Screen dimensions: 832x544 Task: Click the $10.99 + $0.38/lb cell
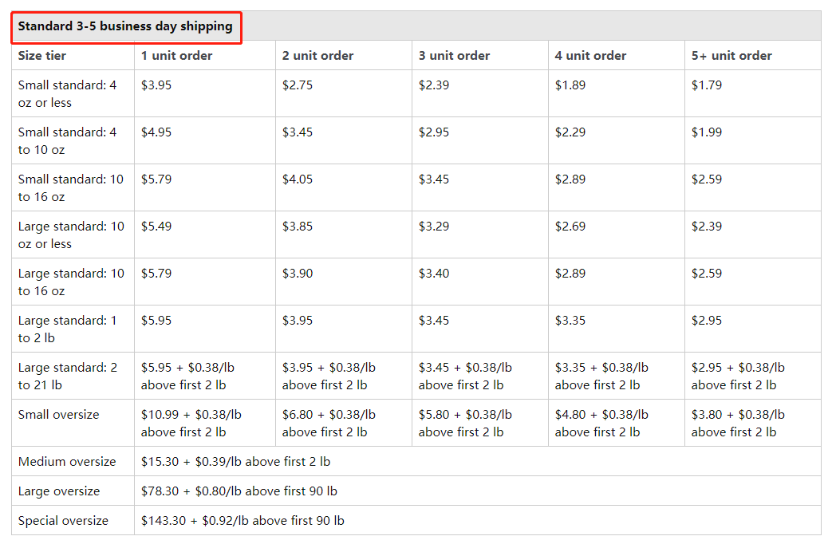pyautogui.click(x=191, y=423)
